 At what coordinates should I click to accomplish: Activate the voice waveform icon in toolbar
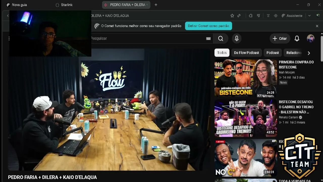coord(276,16)
